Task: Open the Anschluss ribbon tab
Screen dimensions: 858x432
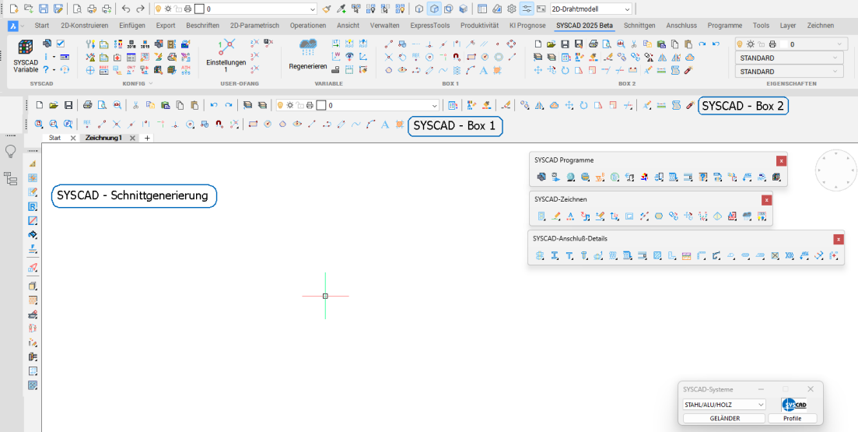Action: (x=681, y=25)
